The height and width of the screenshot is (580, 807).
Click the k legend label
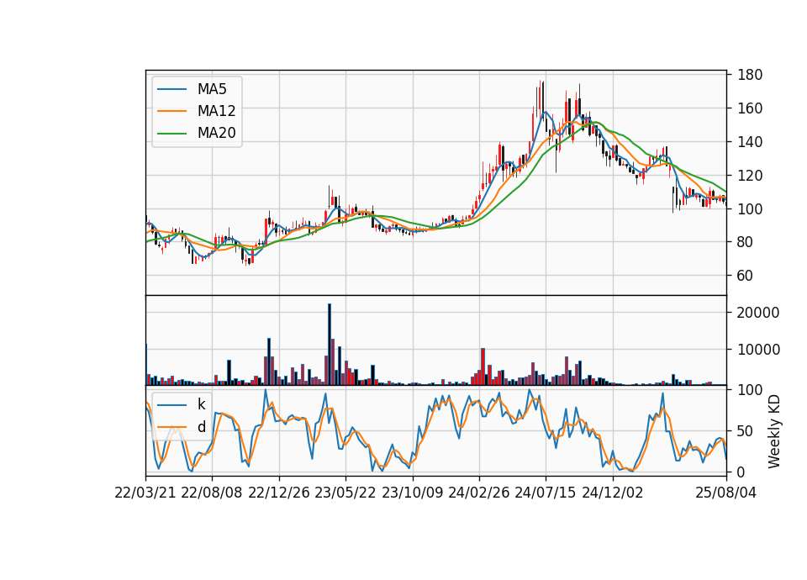click(x=201, y=404)
